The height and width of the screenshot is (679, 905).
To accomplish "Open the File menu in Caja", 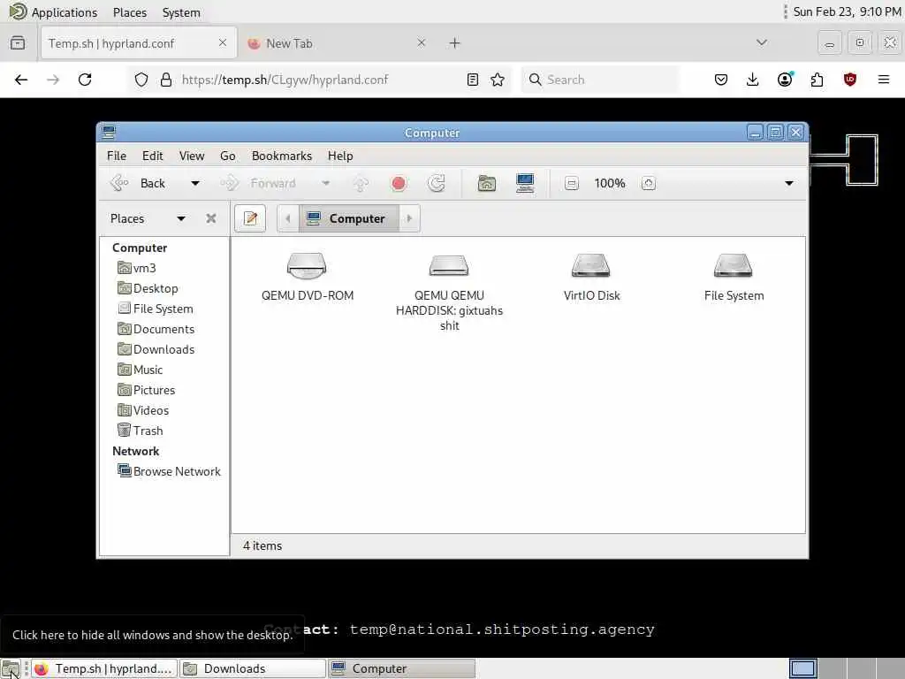I will pos(117,156).
